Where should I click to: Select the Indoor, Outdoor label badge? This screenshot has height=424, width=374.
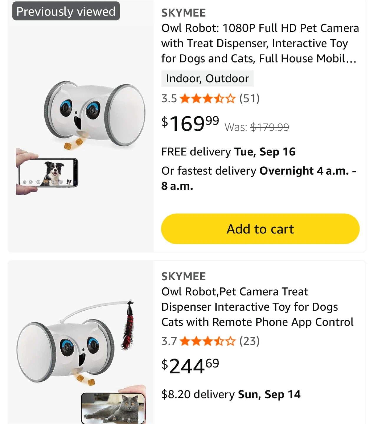tap(207, 79)
